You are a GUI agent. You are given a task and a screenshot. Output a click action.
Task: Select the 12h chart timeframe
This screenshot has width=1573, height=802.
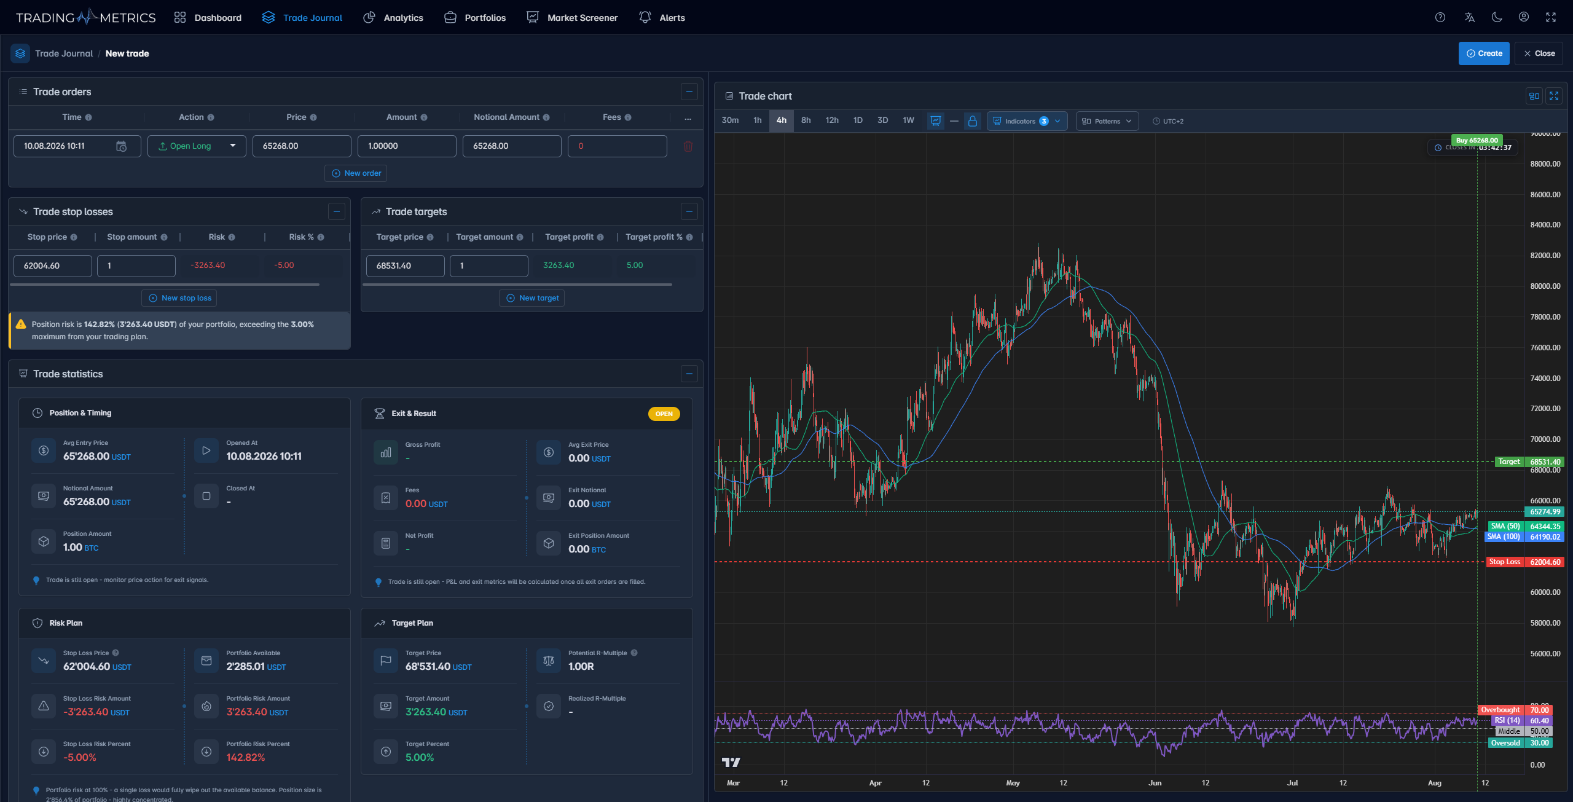pos(832,120)
